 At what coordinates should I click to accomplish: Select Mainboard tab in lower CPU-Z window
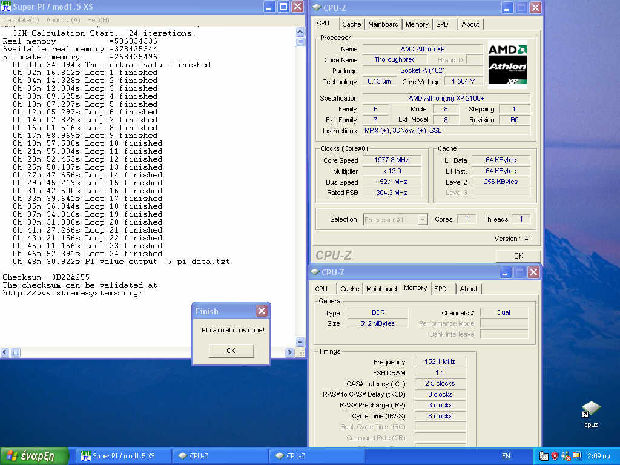coord(381,289)
